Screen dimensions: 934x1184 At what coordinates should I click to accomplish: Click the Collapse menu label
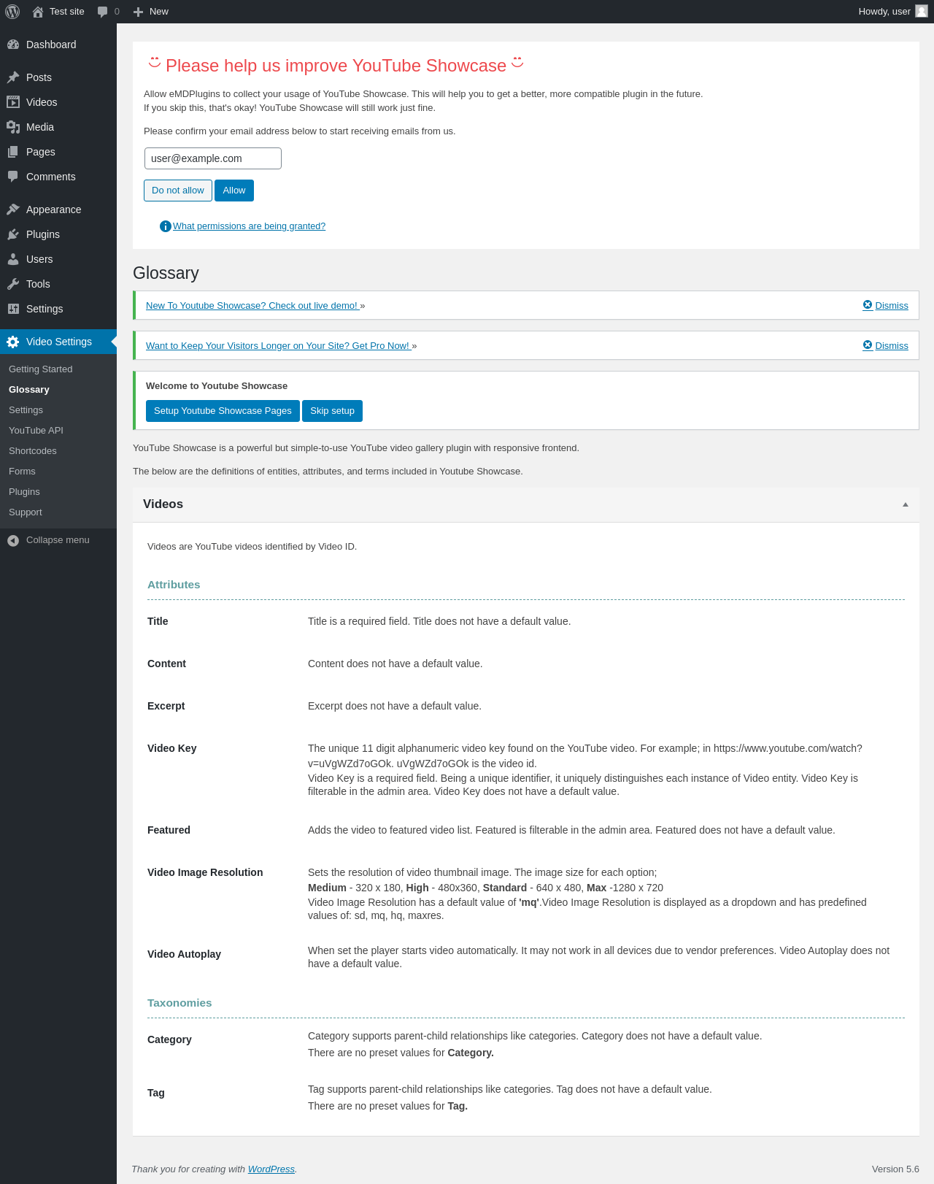pos(58,540)
